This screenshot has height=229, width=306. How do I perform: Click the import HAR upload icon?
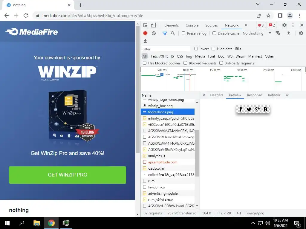click(289, 33)
